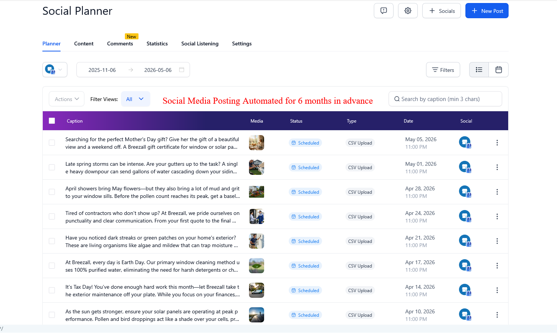Image resolution: width=557 pixels, height=333 pixels.
Task: Click start date 2025-11-06 field
Action: [x=102, y=70]
